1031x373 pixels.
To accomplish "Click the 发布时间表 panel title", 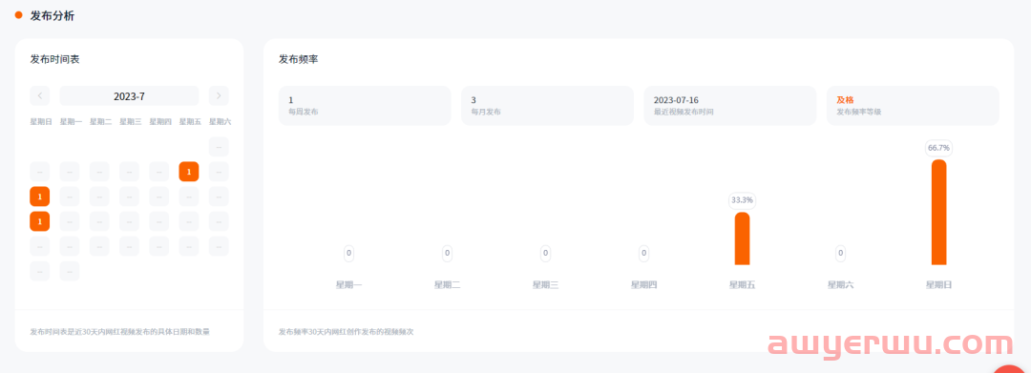I will 55,60.
